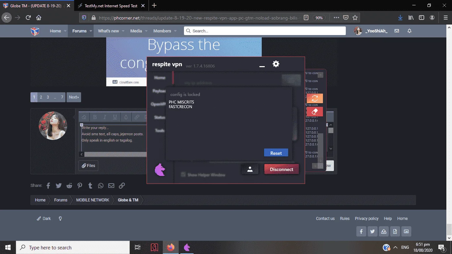This screenshot has width=452, height=254.
Task: Expand the Members nav dropdown arrow
Action: click(175, 31)
